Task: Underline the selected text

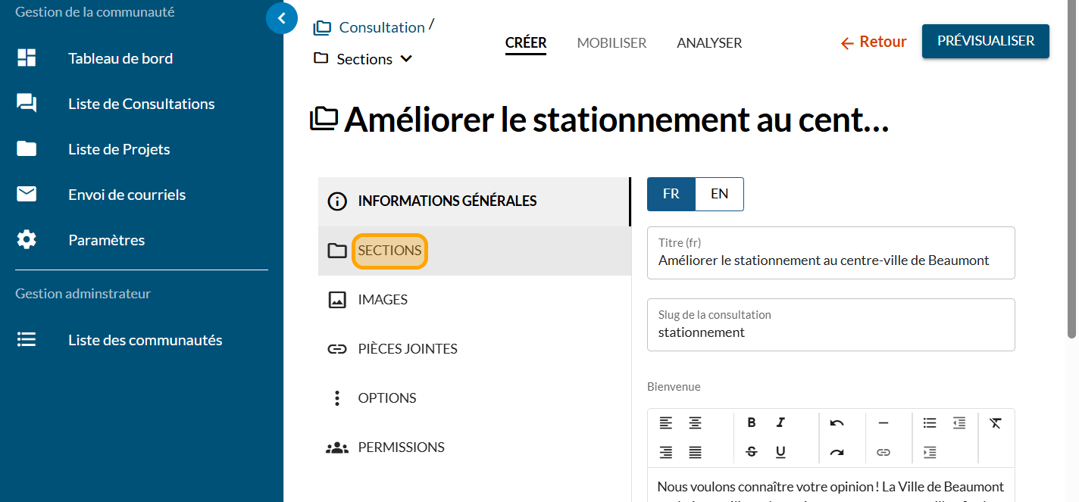Action: click(x=780, y=452)
